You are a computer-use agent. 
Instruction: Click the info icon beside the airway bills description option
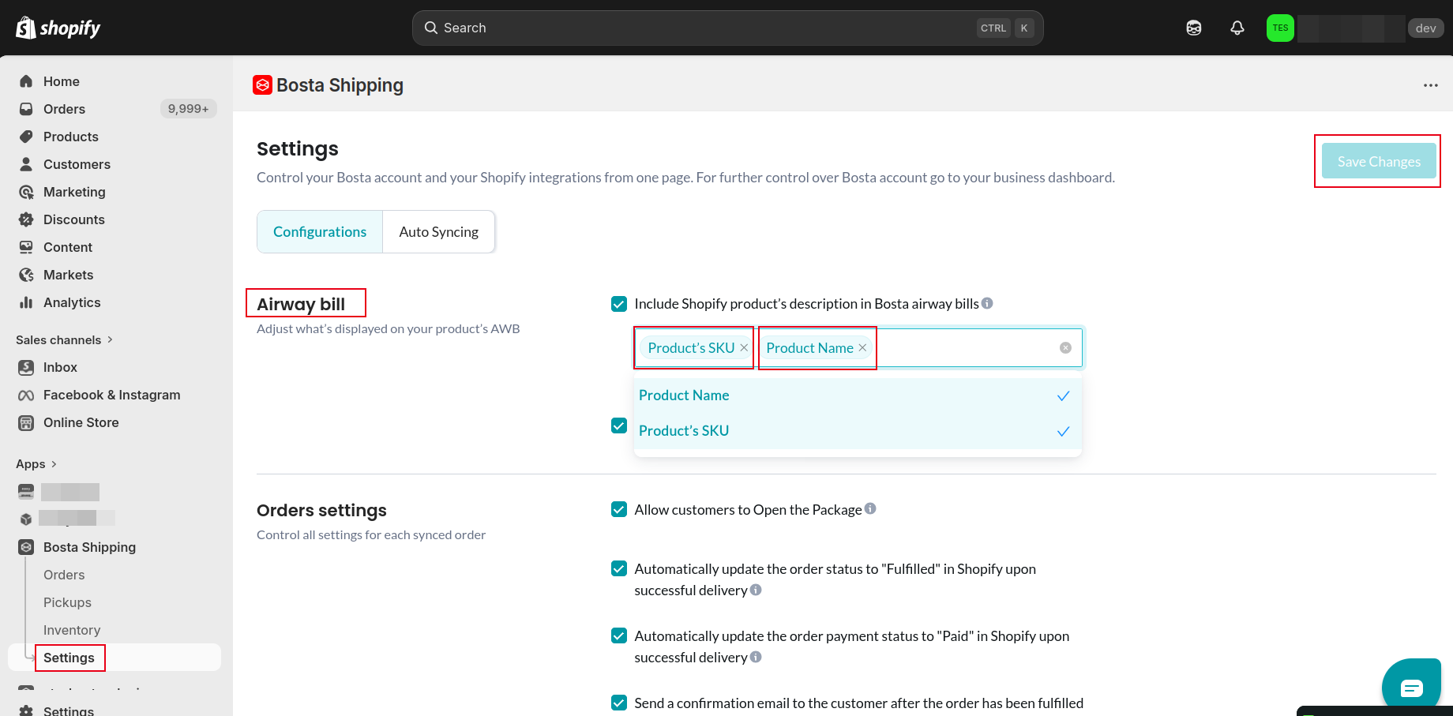[x=987, y=303]
